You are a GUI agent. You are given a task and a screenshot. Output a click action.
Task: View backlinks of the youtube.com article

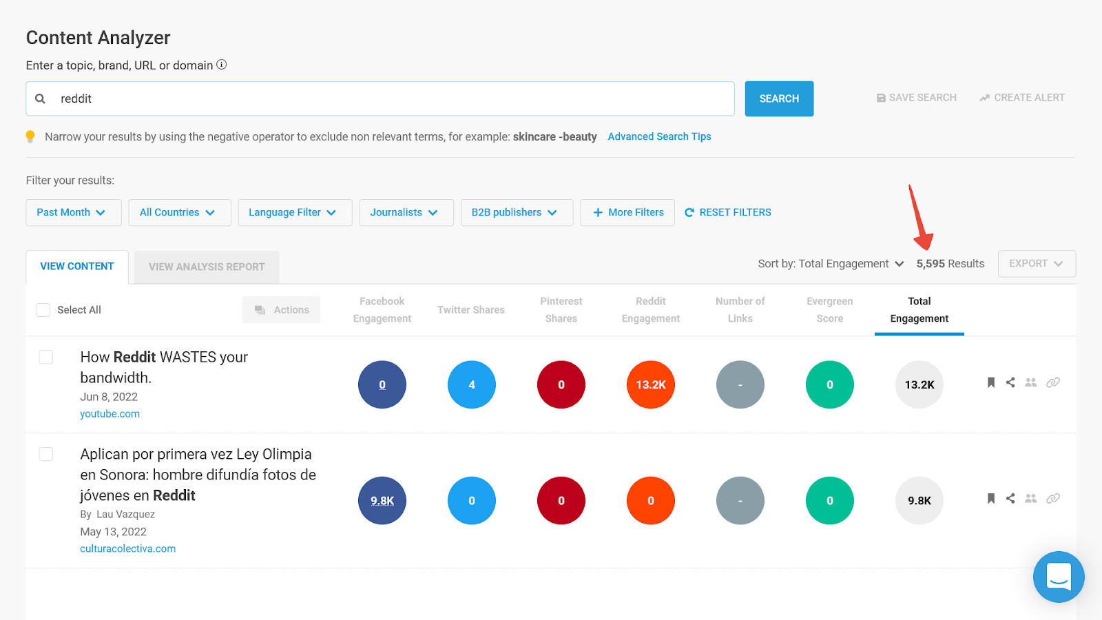(x=1053, y=382)
